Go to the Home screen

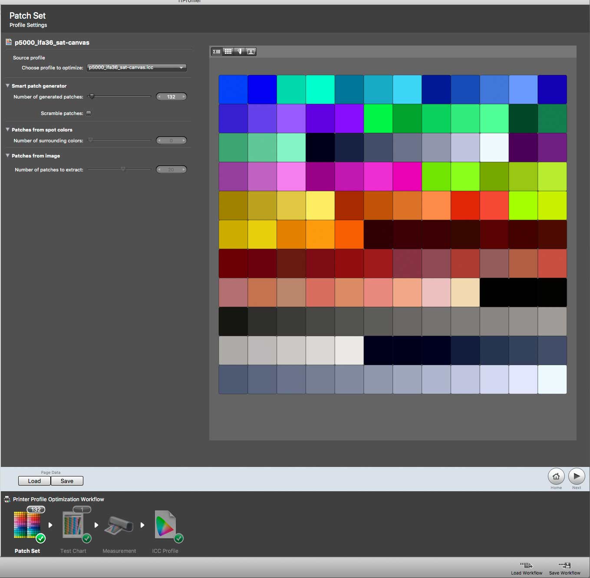pyautogui.click(x=556, y=476)
